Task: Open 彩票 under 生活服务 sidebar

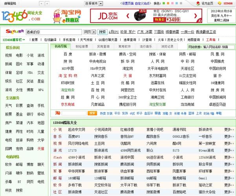Action: coord(19,105)
